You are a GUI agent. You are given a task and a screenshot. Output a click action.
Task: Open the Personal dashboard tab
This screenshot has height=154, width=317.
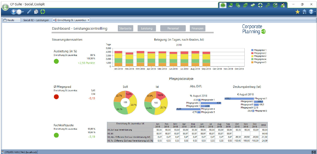point(173,28)
